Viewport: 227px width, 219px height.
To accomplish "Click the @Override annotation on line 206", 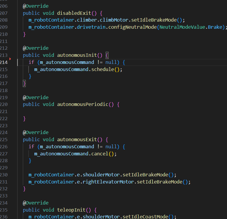I will point(36,6).
